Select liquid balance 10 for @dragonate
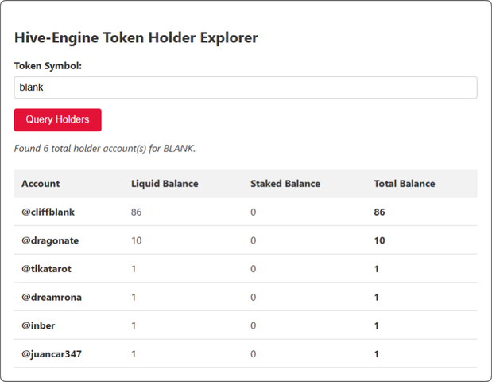This screenshot has width=492, height=382. pos(137,240)
